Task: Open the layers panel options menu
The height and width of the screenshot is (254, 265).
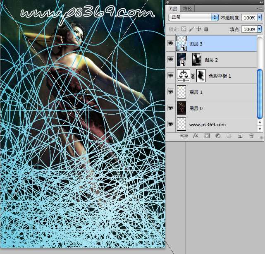Action: tap(260, 8)
